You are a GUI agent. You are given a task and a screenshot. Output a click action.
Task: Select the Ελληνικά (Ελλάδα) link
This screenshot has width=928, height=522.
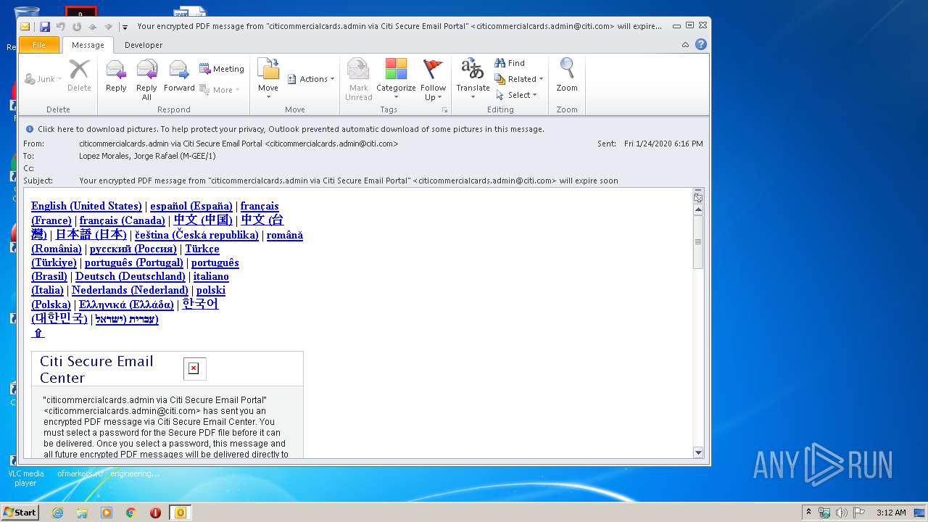click(126, 304)
